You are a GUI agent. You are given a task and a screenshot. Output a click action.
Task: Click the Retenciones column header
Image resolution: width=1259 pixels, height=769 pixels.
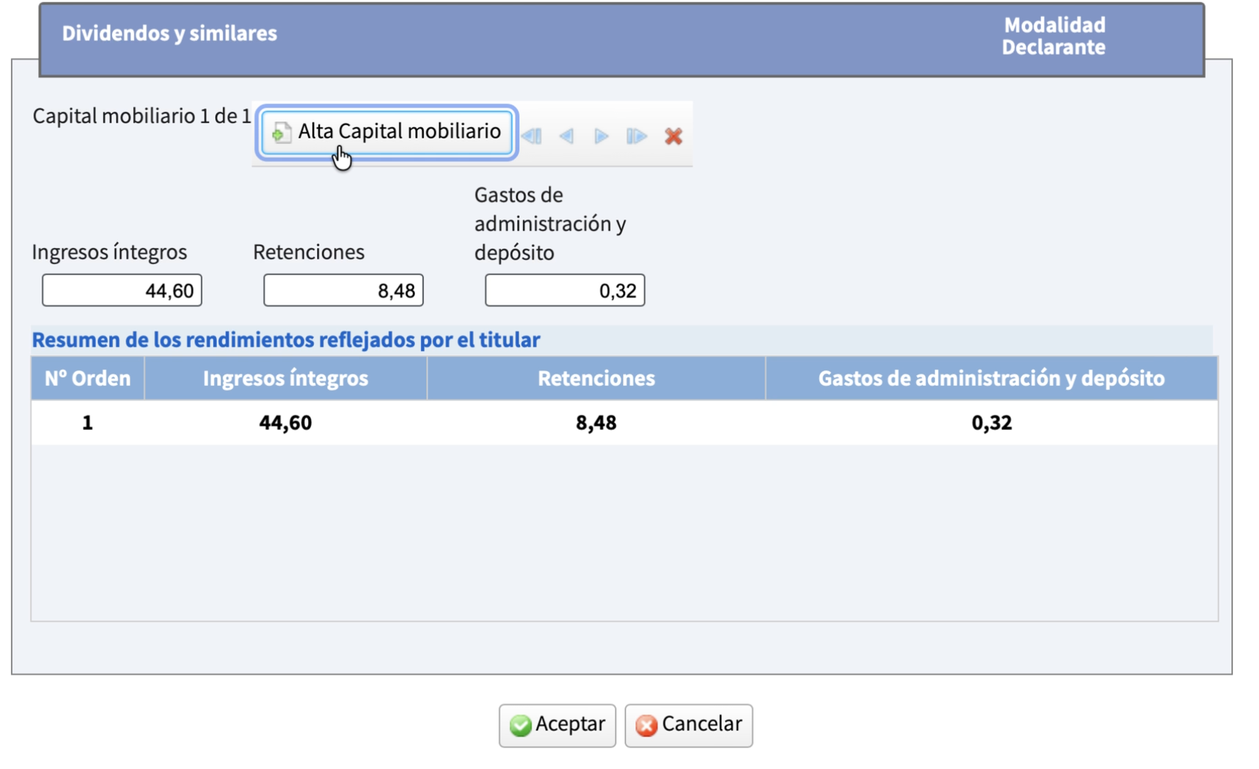point(596,378)
